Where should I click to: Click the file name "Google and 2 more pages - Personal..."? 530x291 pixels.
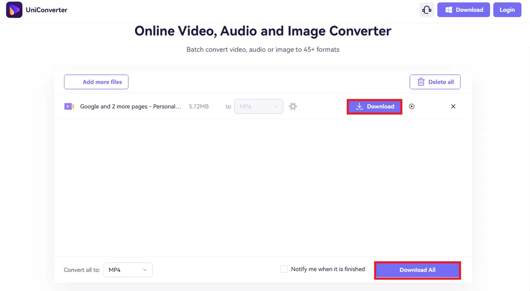click(x=131, y=106)
